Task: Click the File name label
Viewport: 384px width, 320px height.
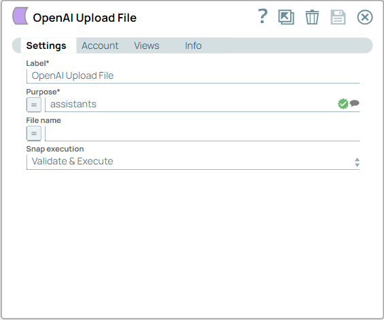Action: click(43, 120)
